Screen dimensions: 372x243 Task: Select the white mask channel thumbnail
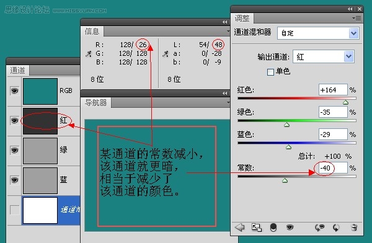point(40,211)
